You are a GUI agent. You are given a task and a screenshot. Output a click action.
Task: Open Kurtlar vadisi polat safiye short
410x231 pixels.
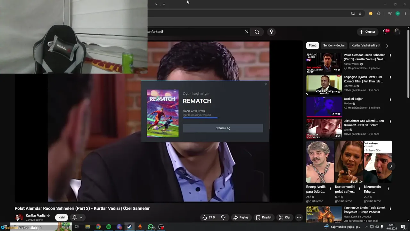click(x=349, y=162)
